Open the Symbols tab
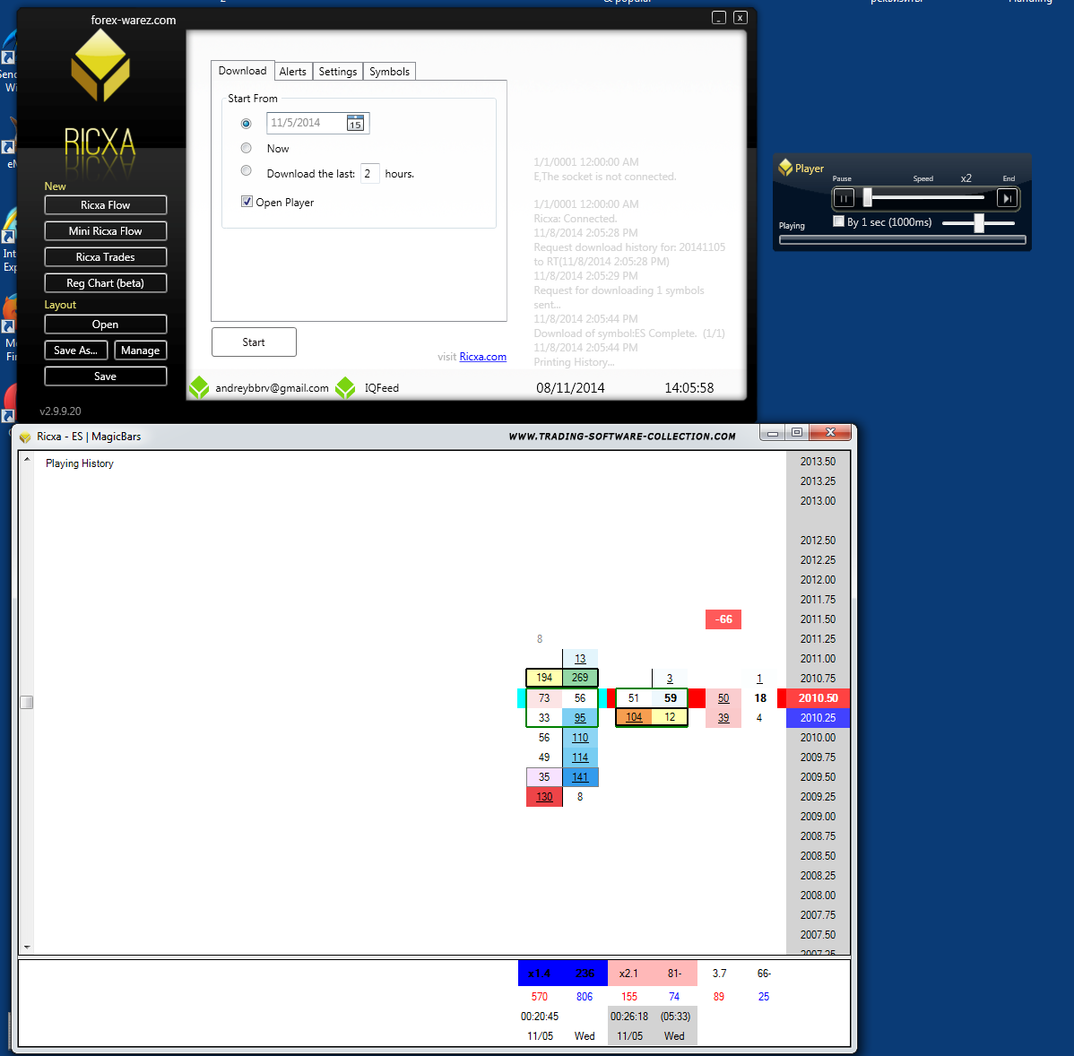The height and width of the screenshot is (1056, 1074). (389, 72)
